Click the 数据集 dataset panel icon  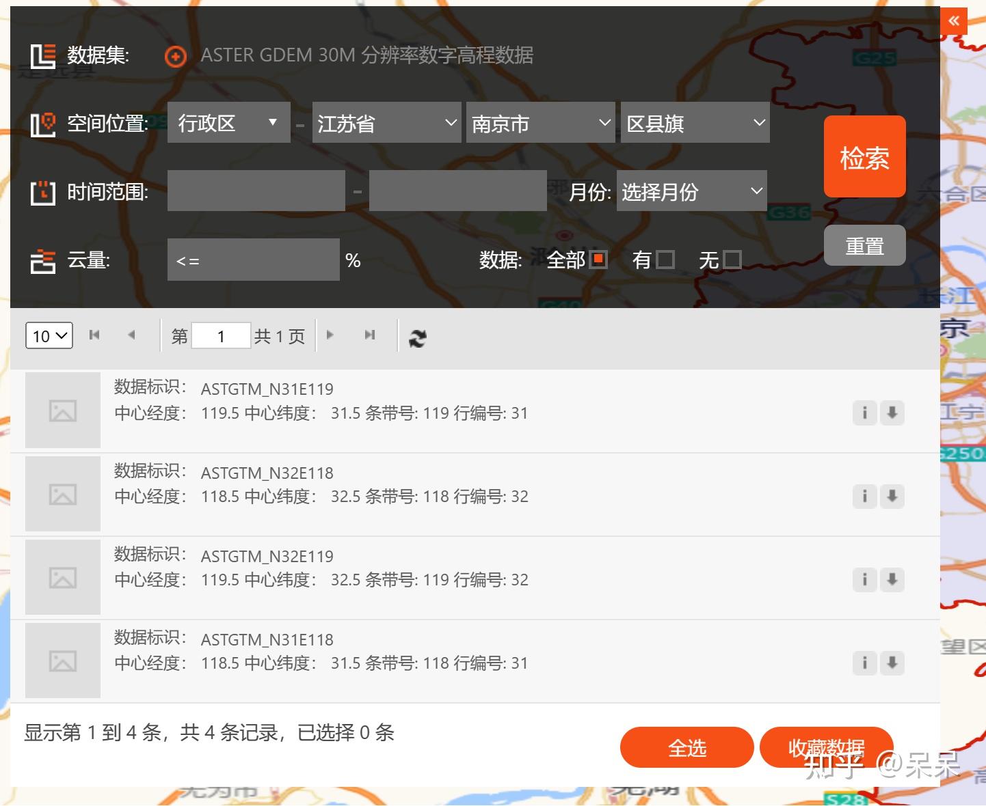pos(42,55)
